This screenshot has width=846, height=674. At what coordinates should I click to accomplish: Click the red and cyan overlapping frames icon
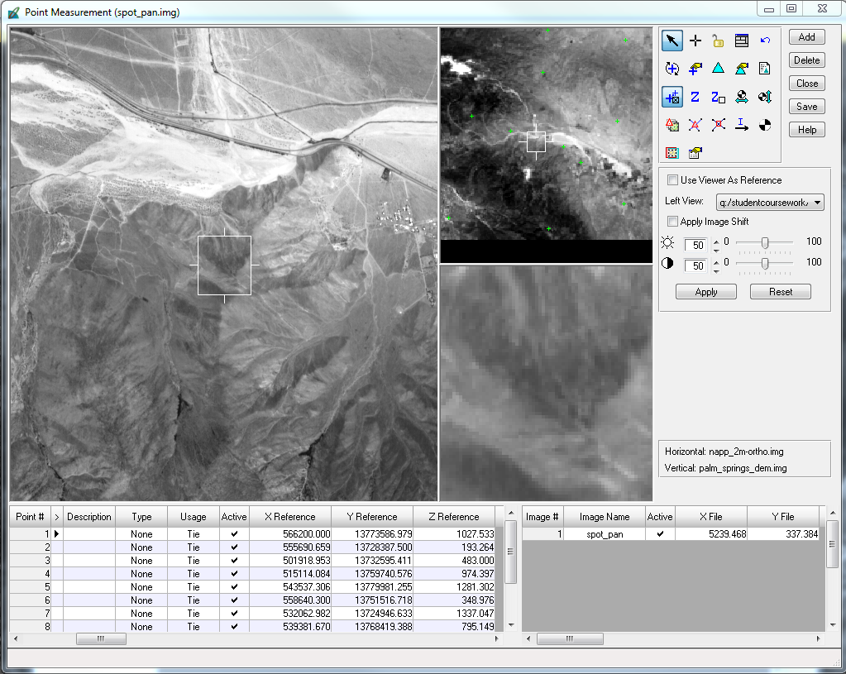click(x=672, y=153)
